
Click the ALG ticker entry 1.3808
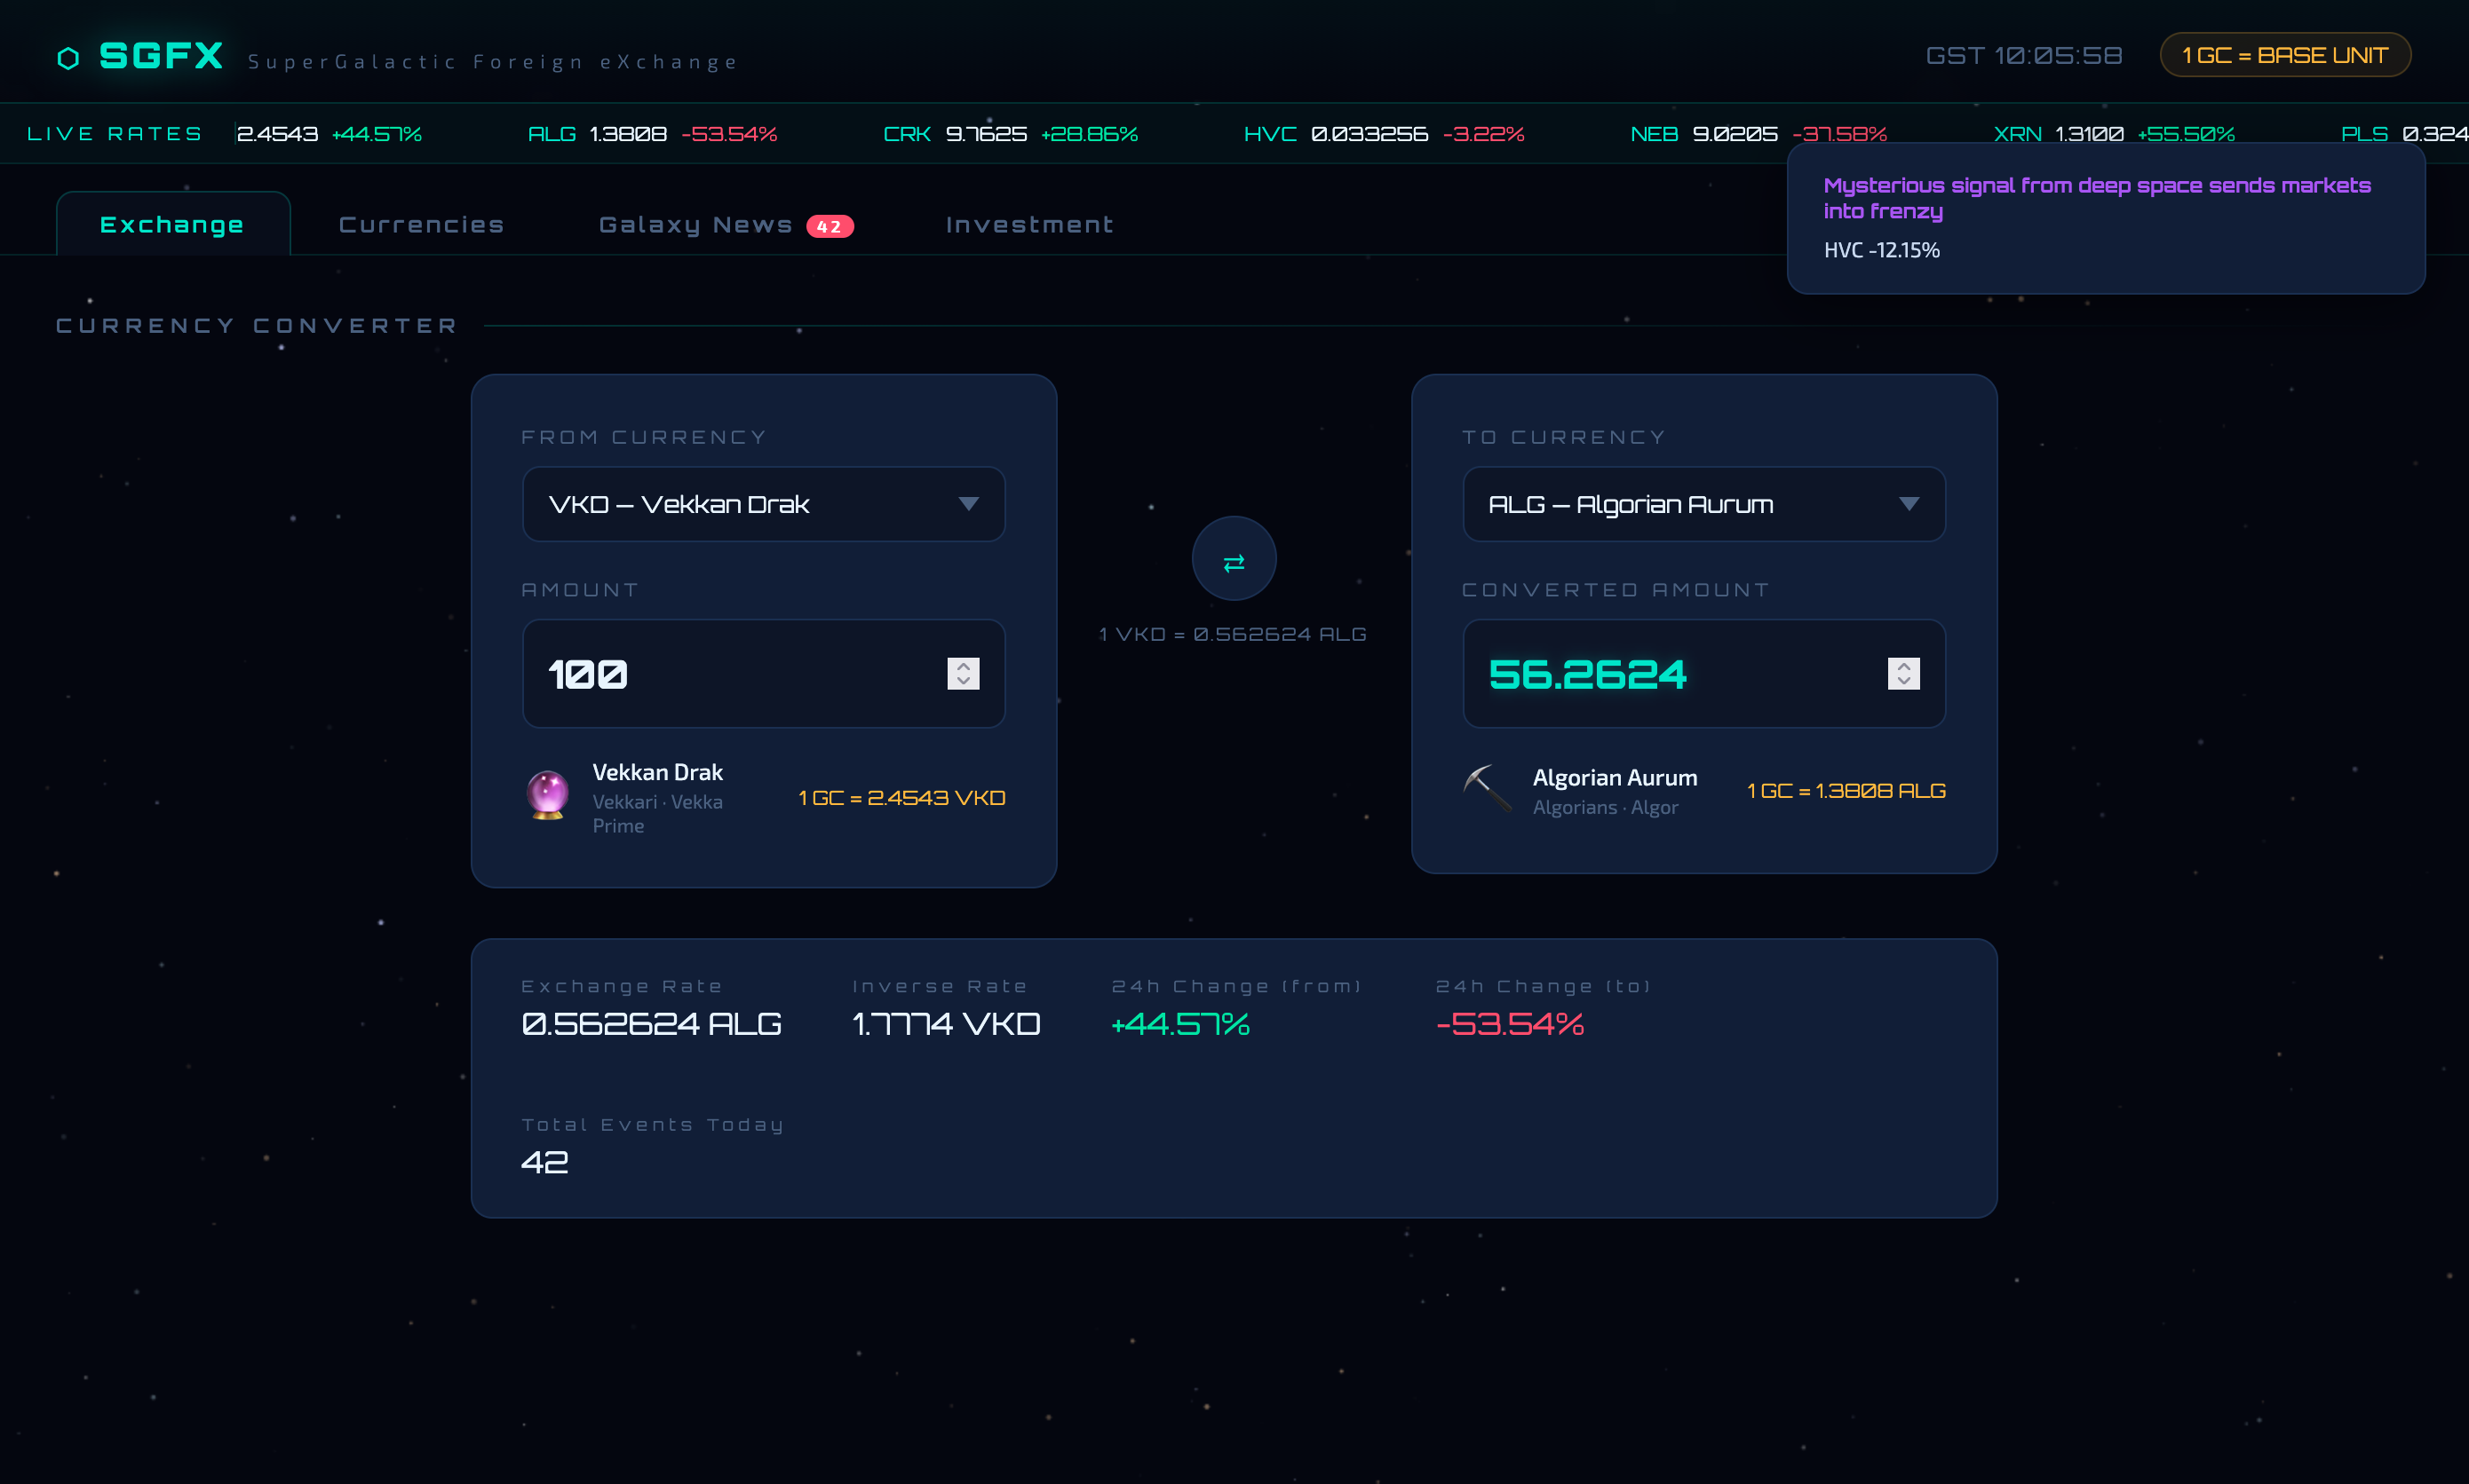click(x=652, y=134)
